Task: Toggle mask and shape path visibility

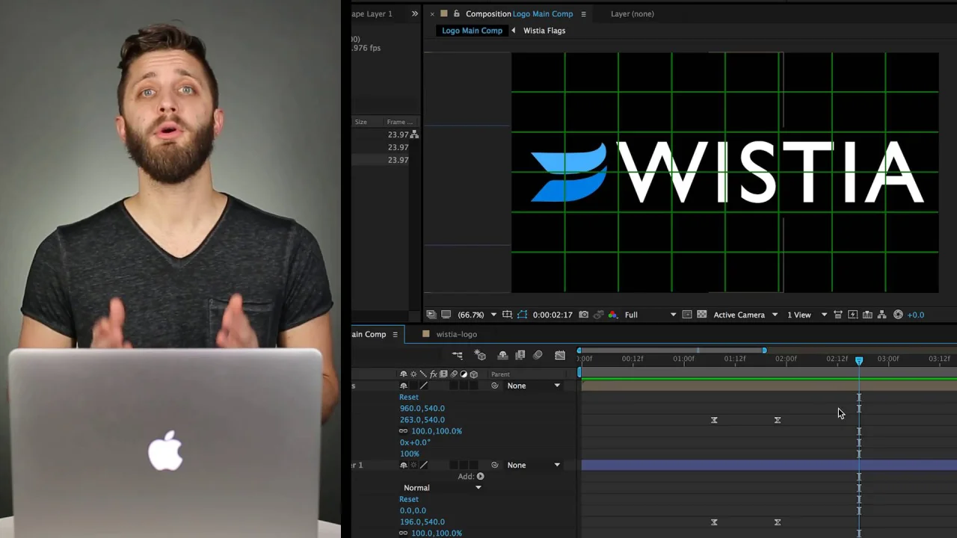Action: tap(522, 315)
